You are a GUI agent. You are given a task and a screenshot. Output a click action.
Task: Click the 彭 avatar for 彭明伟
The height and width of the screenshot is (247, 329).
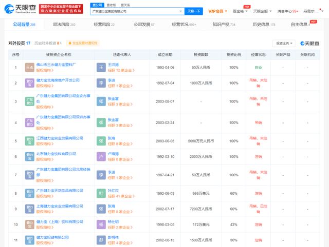tap(101, 239)
